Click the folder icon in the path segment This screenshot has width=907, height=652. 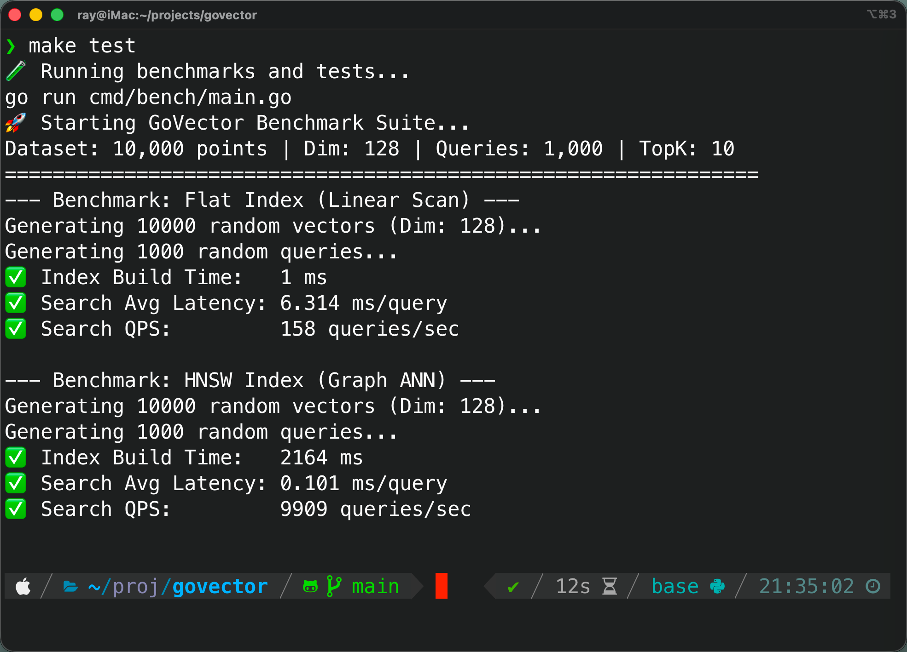71,586
